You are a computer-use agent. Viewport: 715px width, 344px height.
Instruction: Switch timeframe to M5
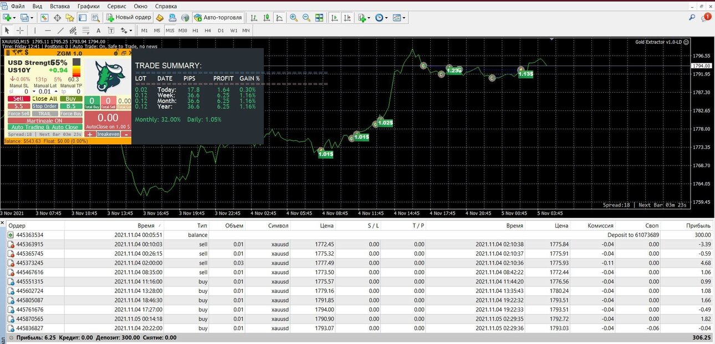(157, 31)
